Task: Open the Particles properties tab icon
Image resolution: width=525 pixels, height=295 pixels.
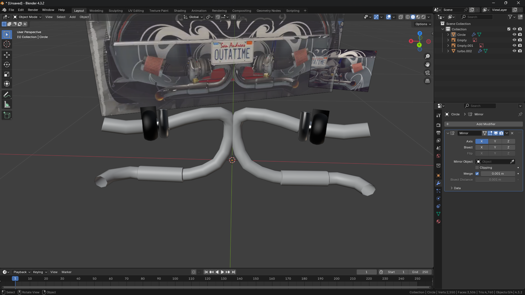Action: pyautogui.click(x=438, y=191)
